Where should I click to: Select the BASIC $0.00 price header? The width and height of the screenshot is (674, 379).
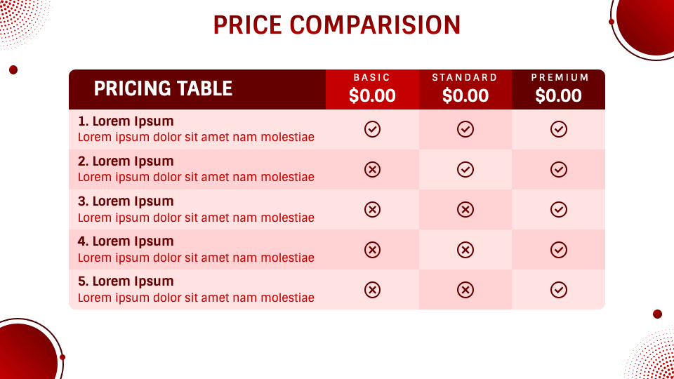click(372, 89)
